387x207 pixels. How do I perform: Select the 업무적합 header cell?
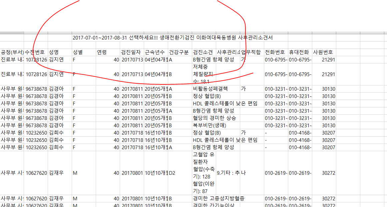(x=252, y=52)
